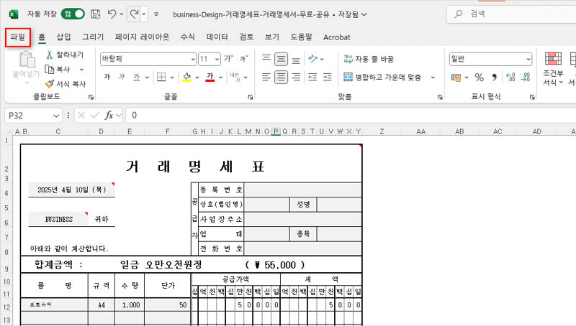Click 병합하고 가운데 맞춤 button

point(382,77)
